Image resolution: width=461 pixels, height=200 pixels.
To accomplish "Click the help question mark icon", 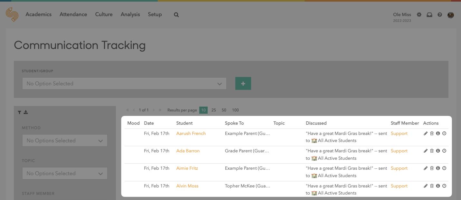I will click(x=440, y=15).
